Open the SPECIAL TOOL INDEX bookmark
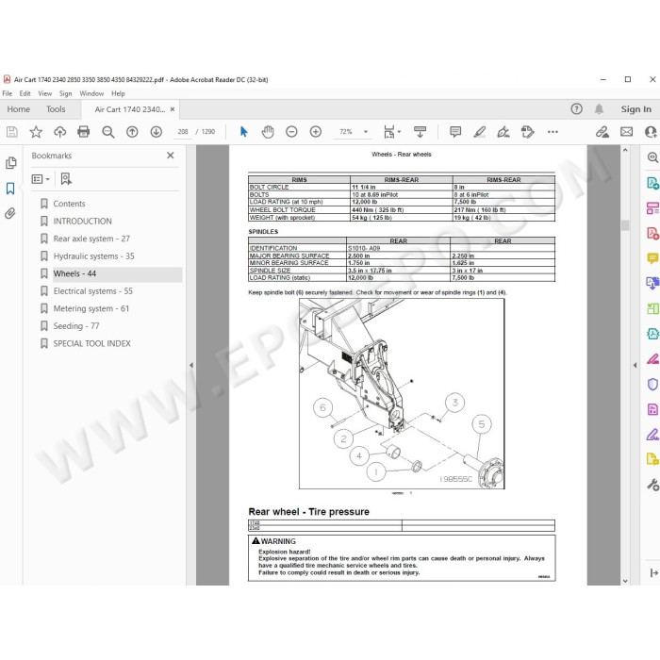 [x=91, y=343]
